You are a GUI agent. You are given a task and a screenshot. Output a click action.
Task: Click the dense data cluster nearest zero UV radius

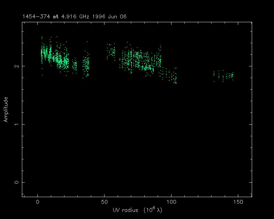coord(45,53)
